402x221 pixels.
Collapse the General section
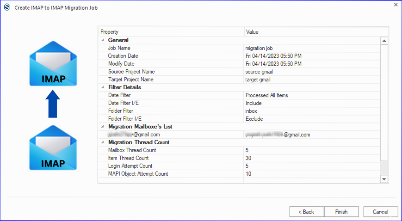(x=103, y=40)
